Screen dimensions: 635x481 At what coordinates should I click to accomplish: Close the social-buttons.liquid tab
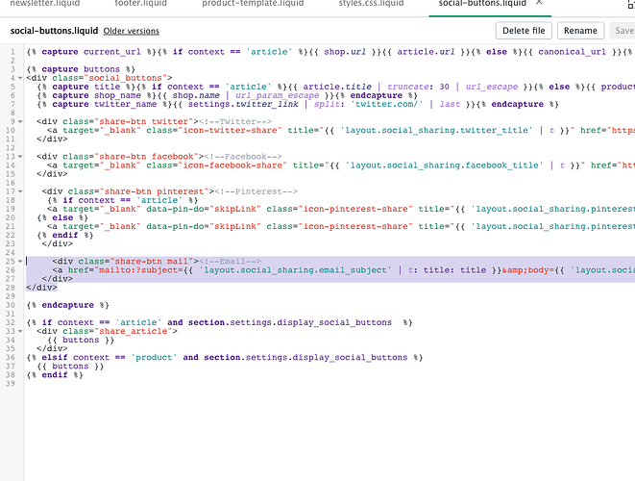coord(539,3)
